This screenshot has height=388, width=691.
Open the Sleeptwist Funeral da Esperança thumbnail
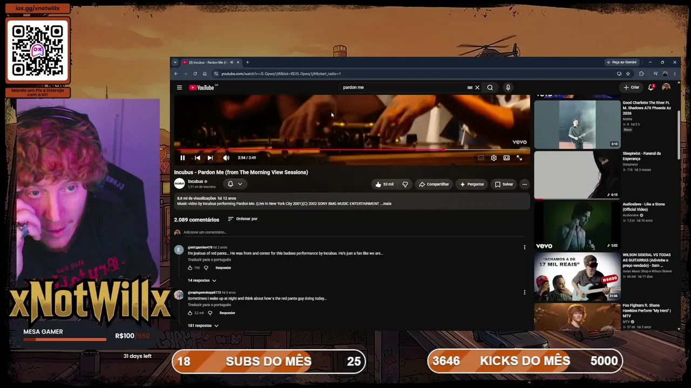577,175
